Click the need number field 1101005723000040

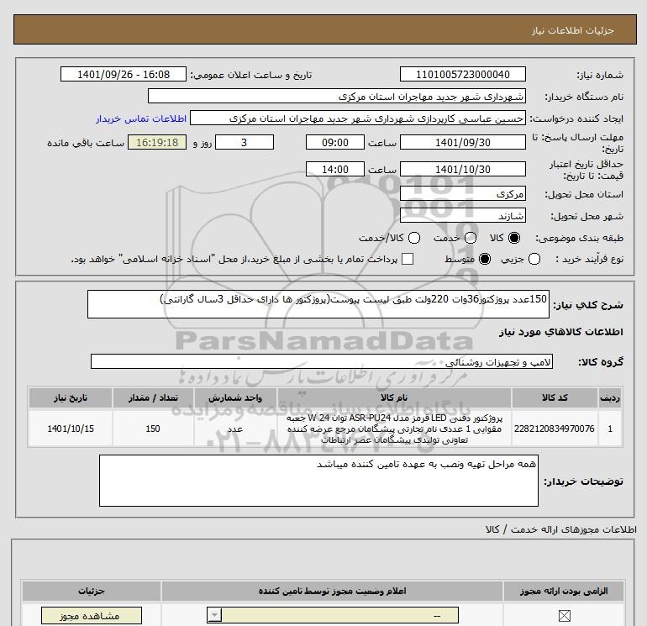[x=462, y=74]
